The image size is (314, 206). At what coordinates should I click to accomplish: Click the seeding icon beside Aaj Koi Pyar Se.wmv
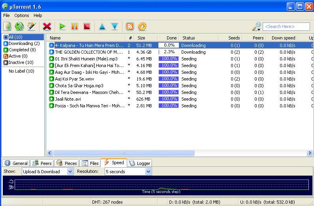coord(51,79)
